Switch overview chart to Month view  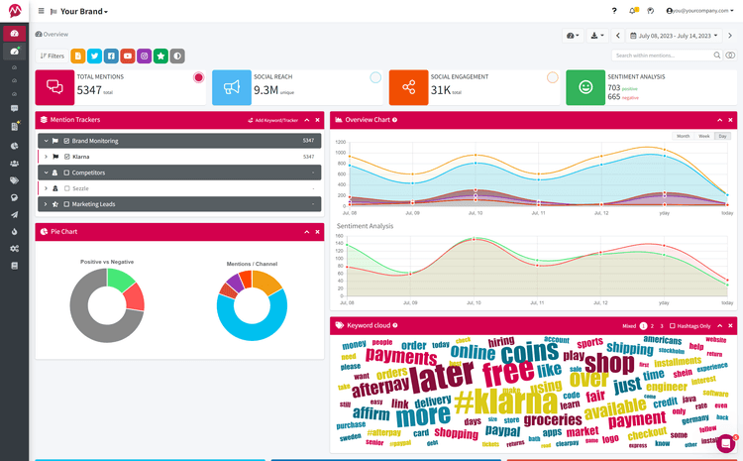point(683,136)
